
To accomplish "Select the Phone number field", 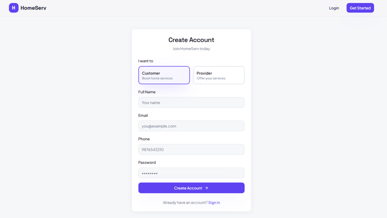I will pos(191,149).
